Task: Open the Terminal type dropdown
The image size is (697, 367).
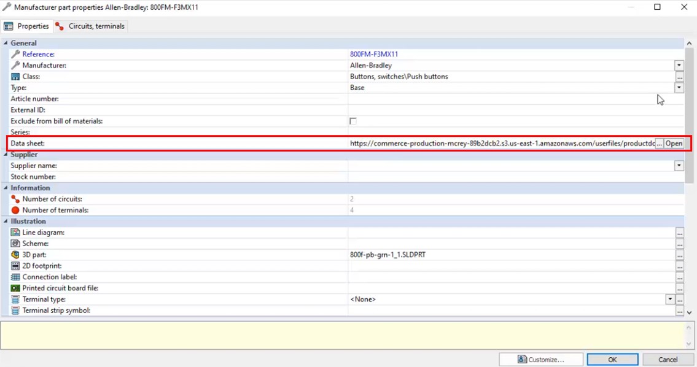Action: (671, 299)
